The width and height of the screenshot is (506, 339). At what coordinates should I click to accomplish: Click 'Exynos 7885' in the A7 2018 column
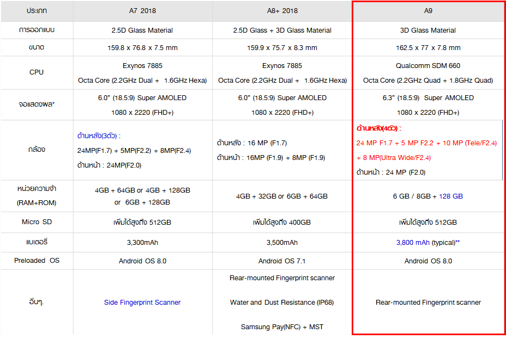(142, 66)
